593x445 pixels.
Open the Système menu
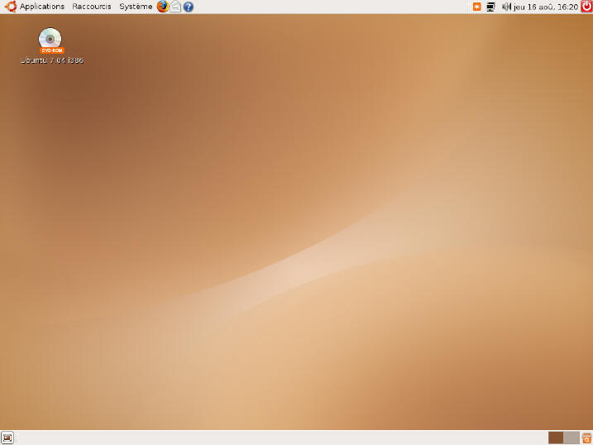click(136, 7)
